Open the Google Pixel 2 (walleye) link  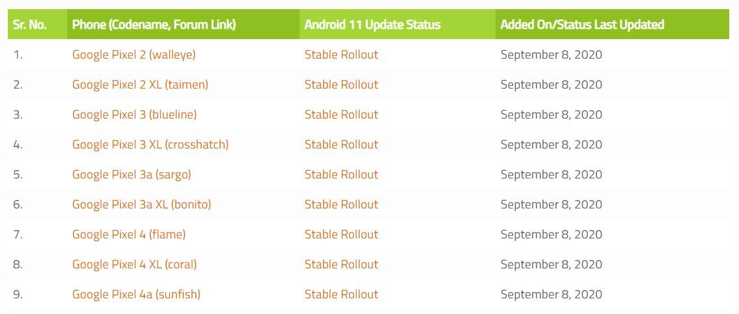(x=133, y=55)
